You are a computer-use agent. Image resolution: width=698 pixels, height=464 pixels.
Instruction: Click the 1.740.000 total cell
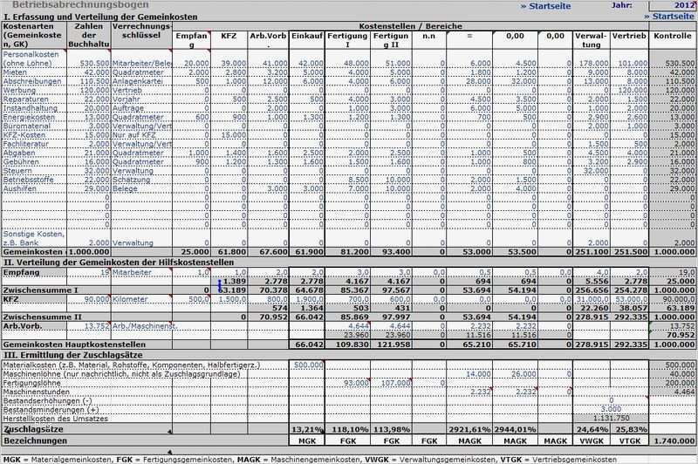(x=673, y=440)
